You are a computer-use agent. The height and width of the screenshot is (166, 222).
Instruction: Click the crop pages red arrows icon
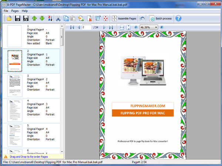[x=105, y=18]
